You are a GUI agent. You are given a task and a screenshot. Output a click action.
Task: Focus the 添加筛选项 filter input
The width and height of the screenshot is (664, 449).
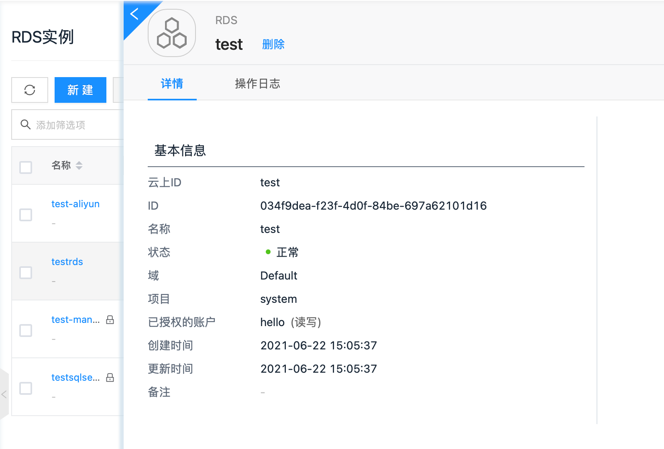[76, 125]
